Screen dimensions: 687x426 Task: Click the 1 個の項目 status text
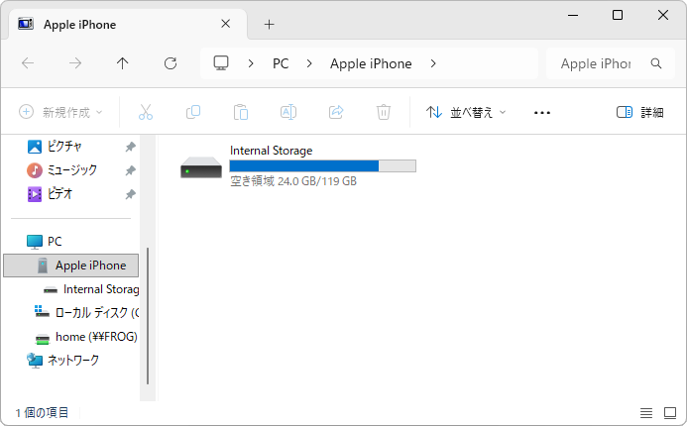coord(42,412)
